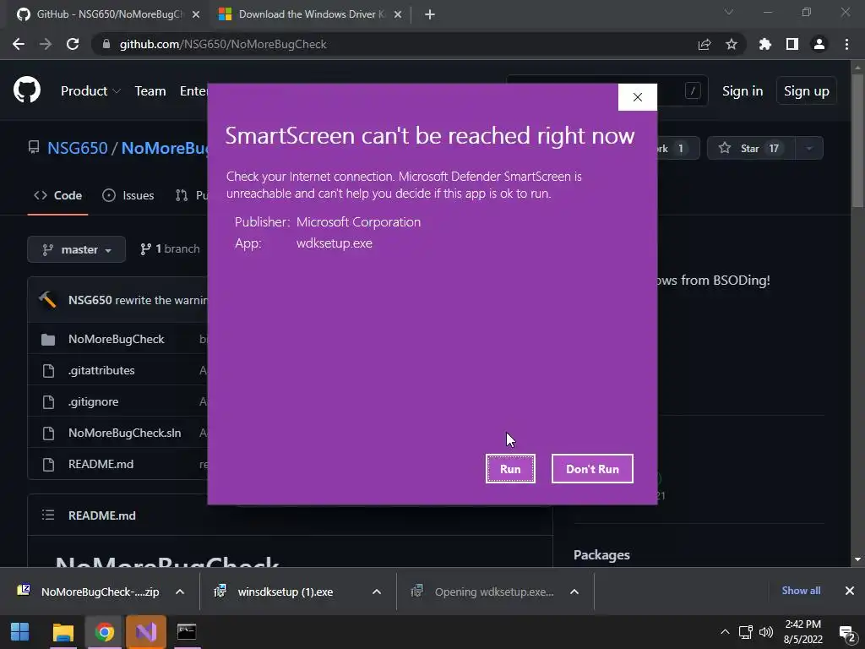865x649 pixels.
Task: Open the master branch dropdown
Action: 77,249
